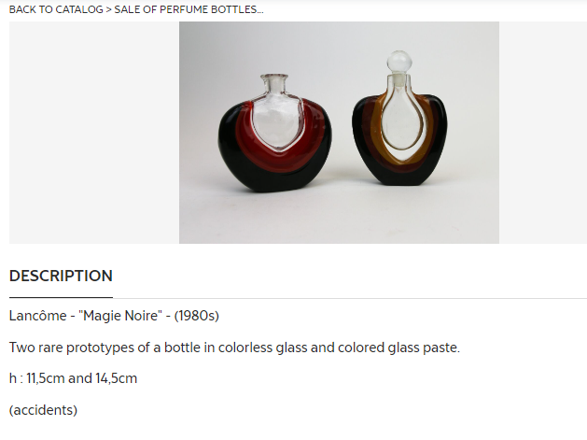Click the "(accidents)" condition note

click(43, 409)
